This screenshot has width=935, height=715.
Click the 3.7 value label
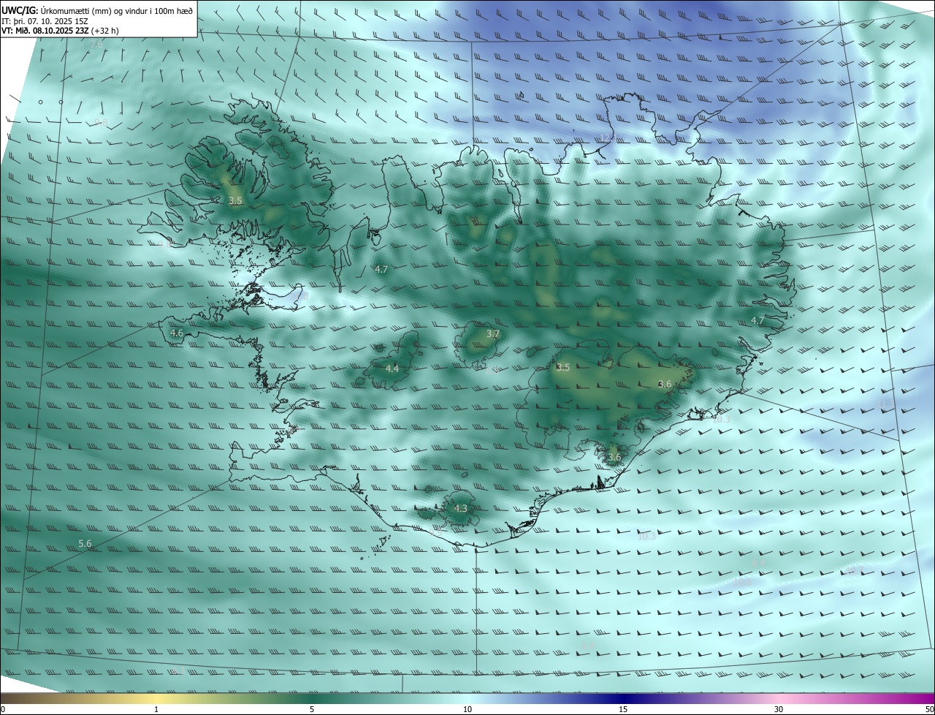(493, 334)
